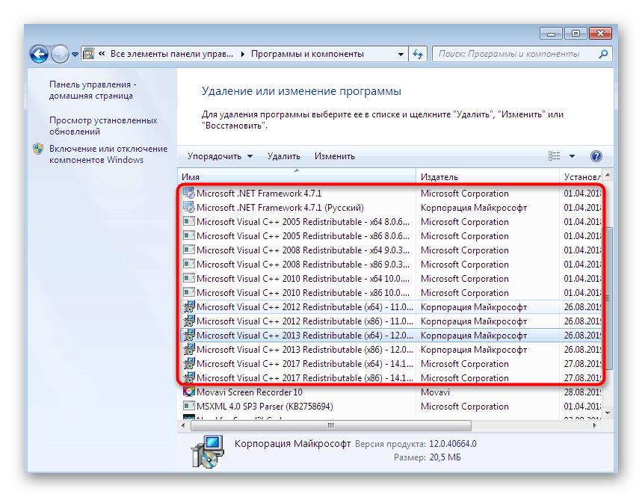Sort by the 'Издатель' column header
The width and height of the screenshot is (642, 497).
(487, 176)
